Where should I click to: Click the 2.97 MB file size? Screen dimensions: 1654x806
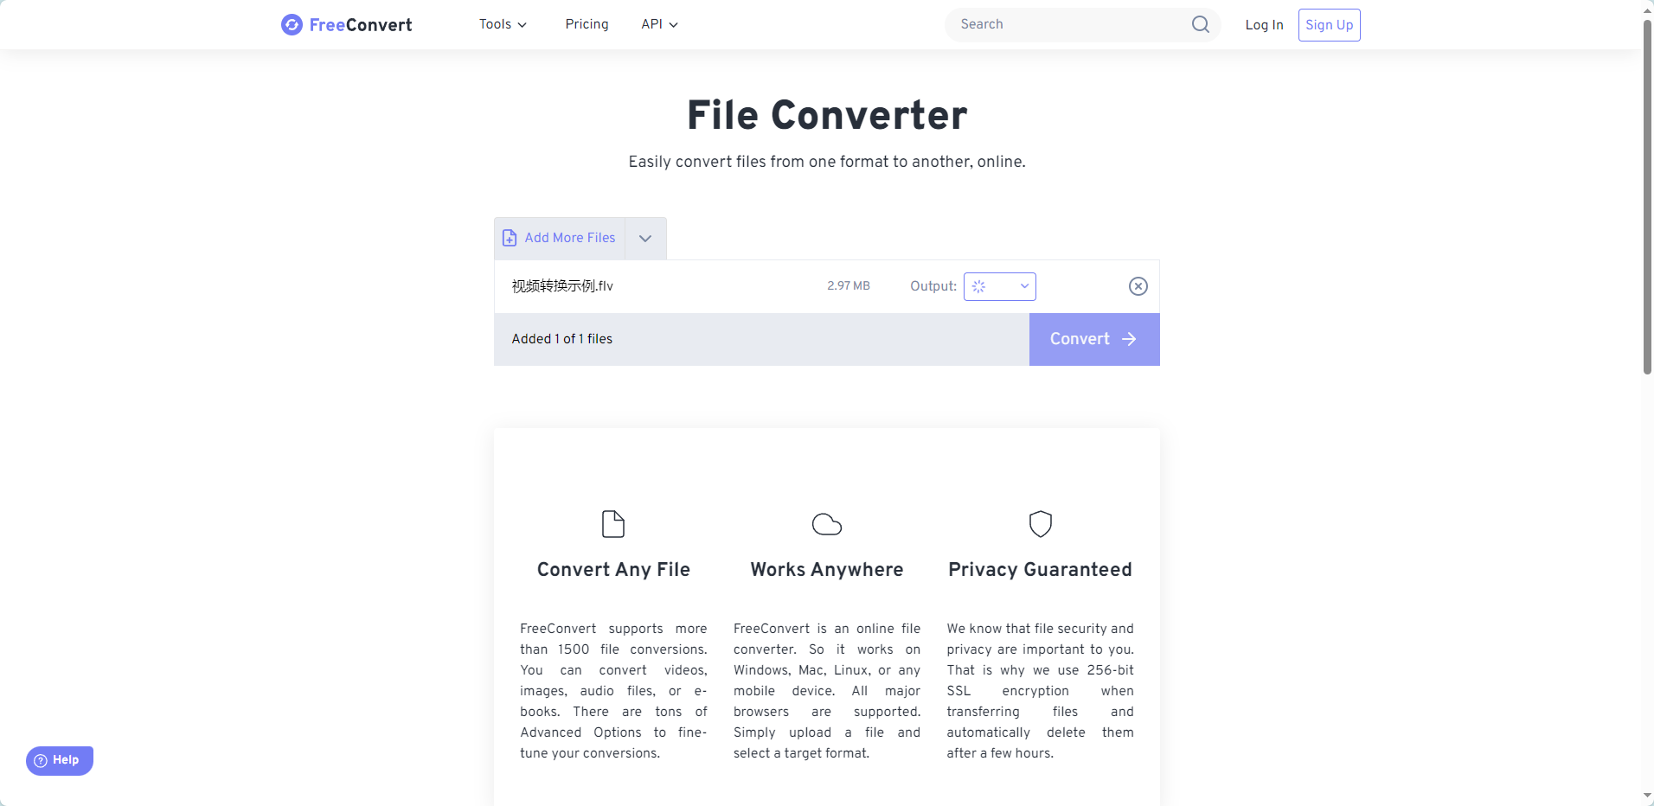pyautogui.click(x=849, y=286)
